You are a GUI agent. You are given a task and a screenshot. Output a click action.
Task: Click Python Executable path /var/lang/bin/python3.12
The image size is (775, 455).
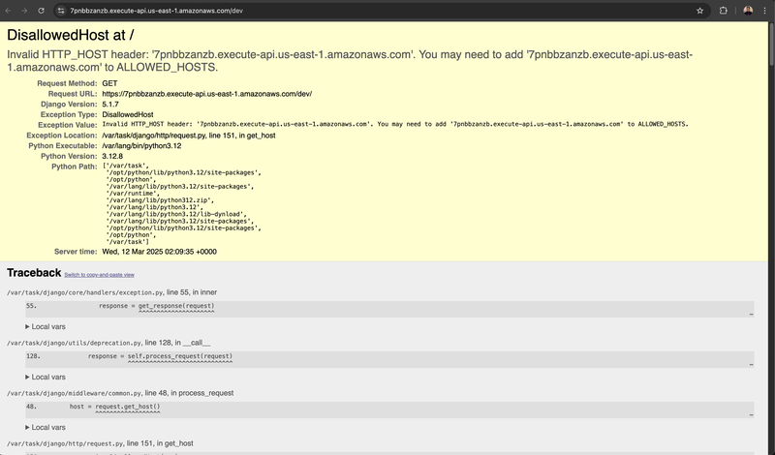tap(141, 146)
